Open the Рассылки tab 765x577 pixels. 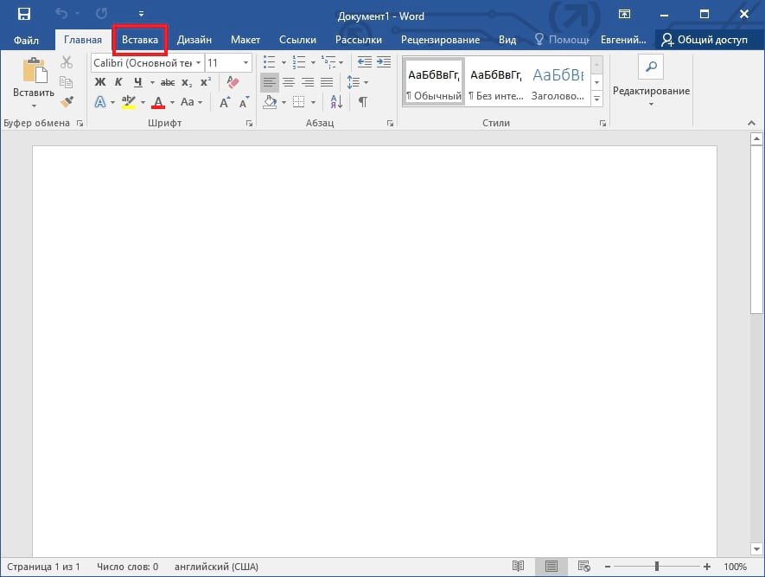click(359, 40)
